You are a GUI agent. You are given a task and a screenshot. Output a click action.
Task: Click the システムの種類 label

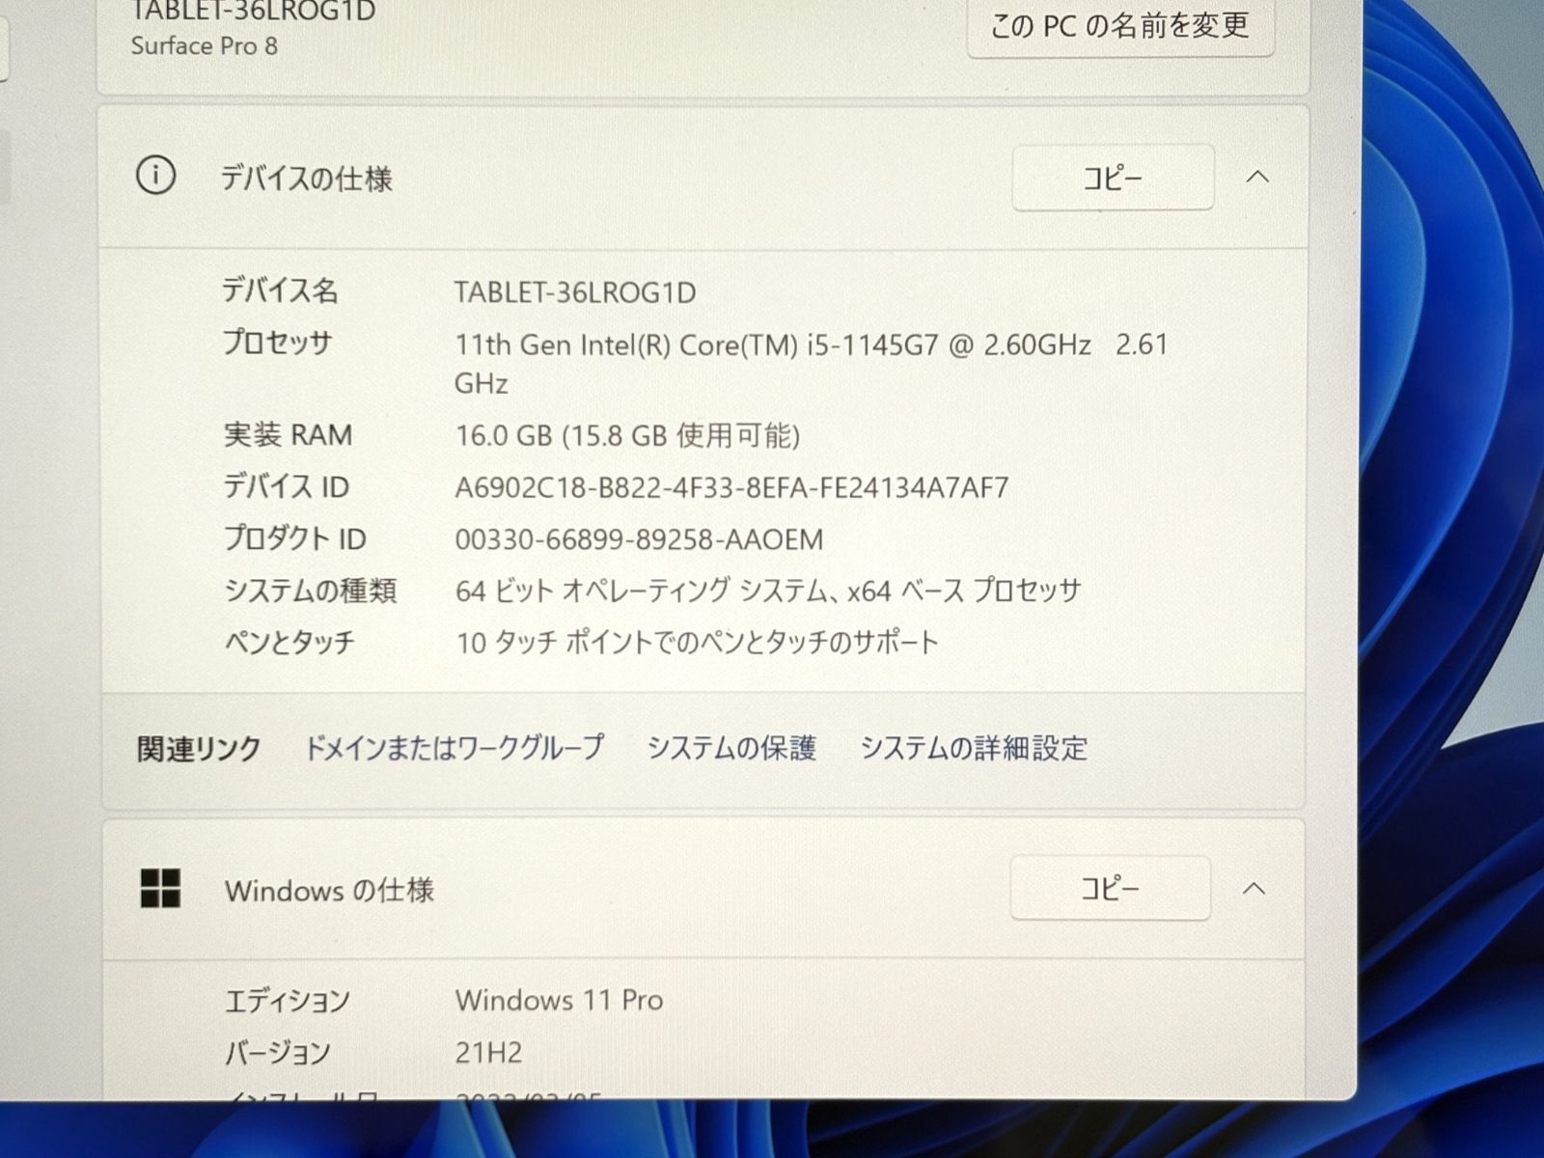click(x=310, y=591)
